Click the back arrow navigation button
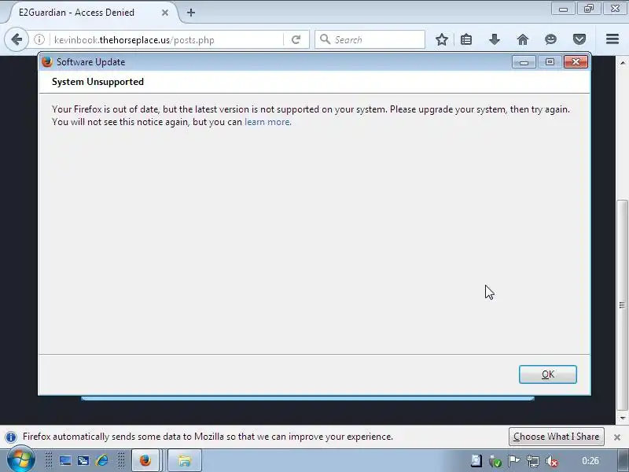The width and height of the screenshot is (629, 472). 17,40
